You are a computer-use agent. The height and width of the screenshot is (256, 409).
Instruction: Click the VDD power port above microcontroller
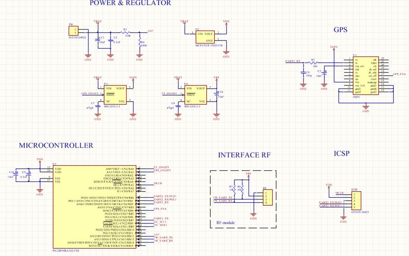[40, 160]
